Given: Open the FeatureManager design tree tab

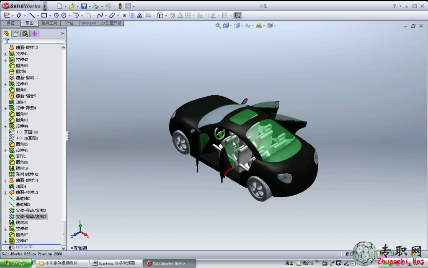Looking at the screenshot, I should [x=7, y=34].
